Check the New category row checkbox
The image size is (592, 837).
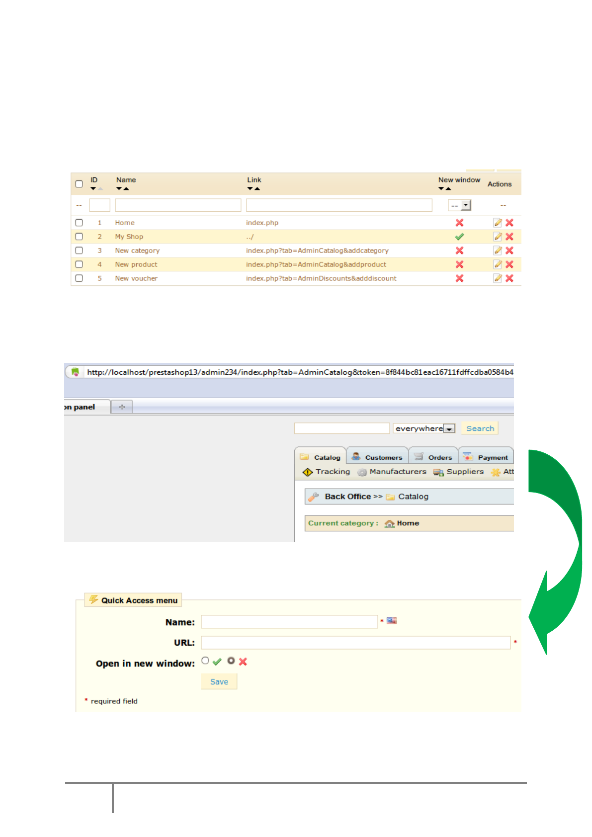point(79,251)
